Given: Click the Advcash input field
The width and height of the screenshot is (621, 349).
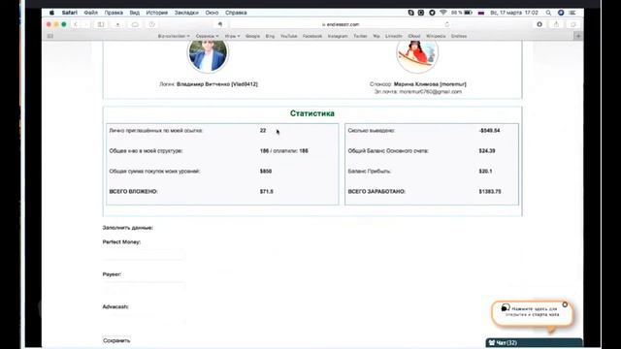Looking at the screenshot, I should tap(144, 320).
